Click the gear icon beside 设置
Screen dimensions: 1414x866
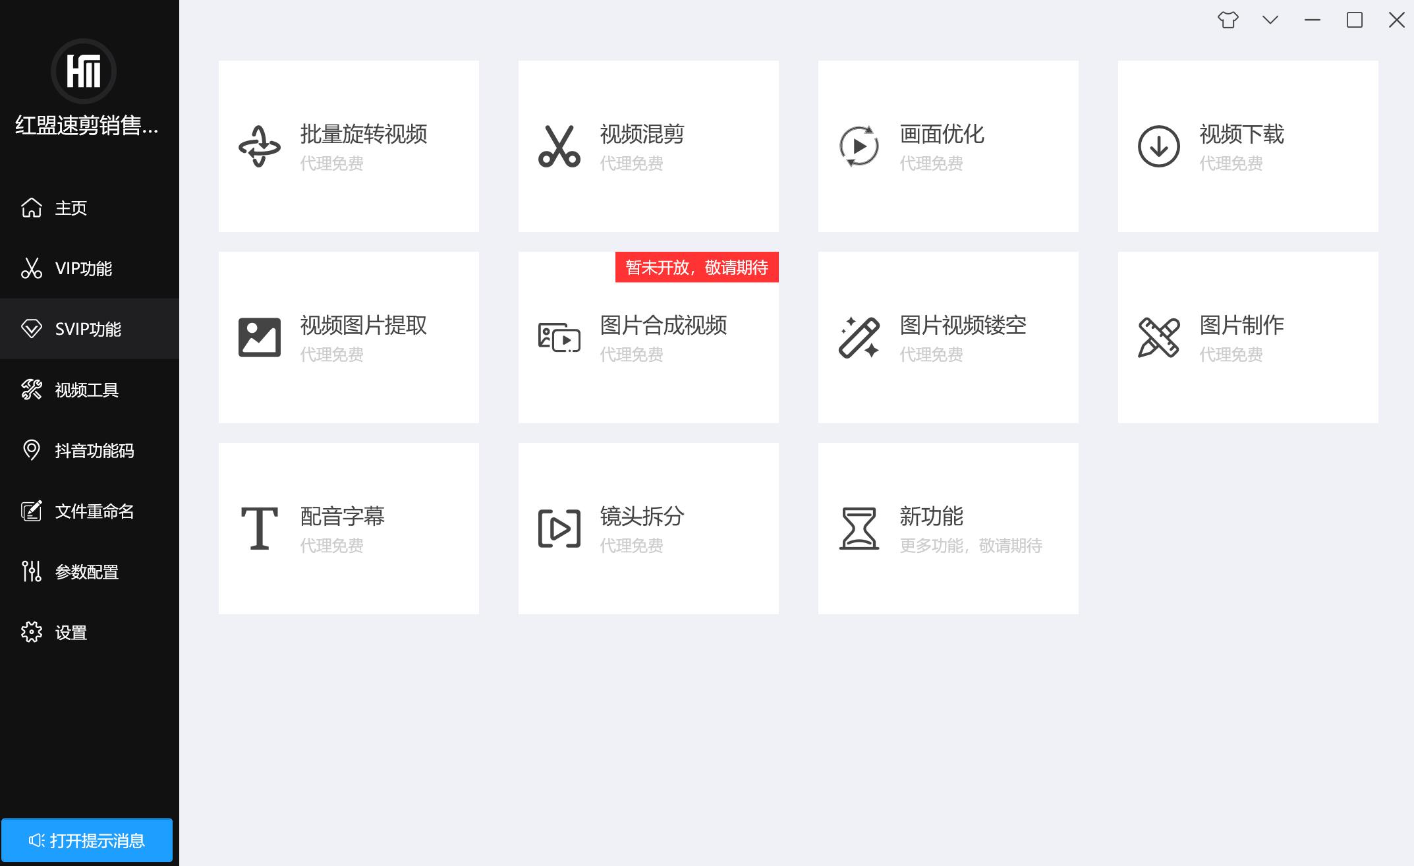[x=32, y=632]
